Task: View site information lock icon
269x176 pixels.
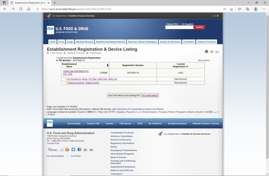Action: 38,9
